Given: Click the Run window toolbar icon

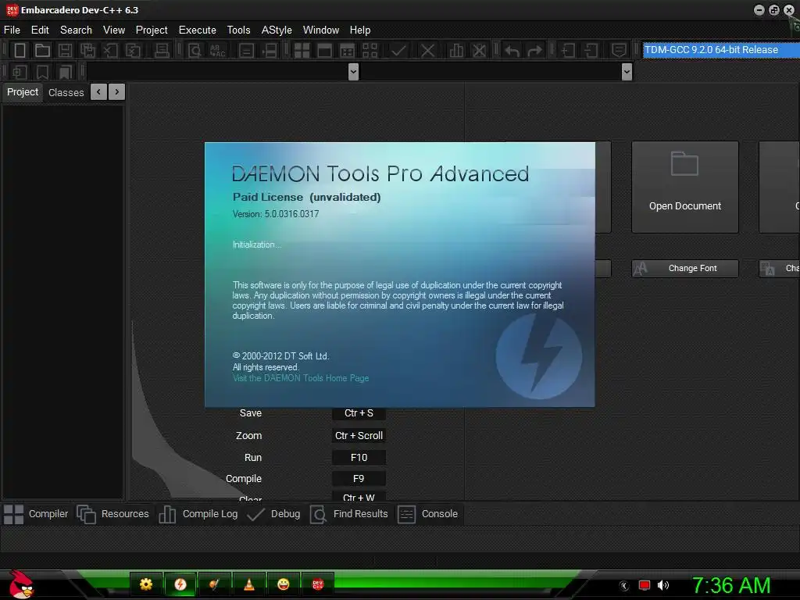Looking at the screenshot, I should (324, 50).
